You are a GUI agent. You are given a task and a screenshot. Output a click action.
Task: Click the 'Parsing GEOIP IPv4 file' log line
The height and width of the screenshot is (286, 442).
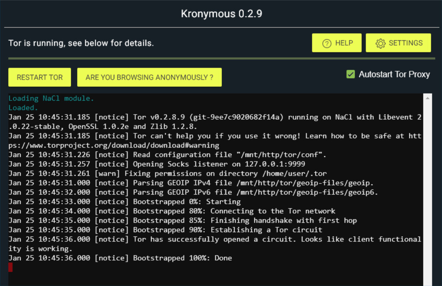(191, 183)
